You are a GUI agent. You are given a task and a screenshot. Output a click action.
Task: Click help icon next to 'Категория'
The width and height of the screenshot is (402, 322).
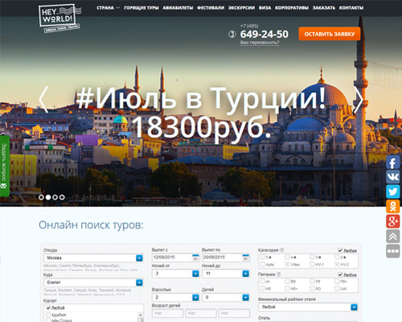point(281,250)
